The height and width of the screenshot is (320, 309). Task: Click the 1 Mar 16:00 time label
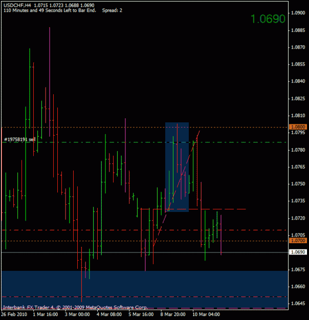[x=46, y=314]
